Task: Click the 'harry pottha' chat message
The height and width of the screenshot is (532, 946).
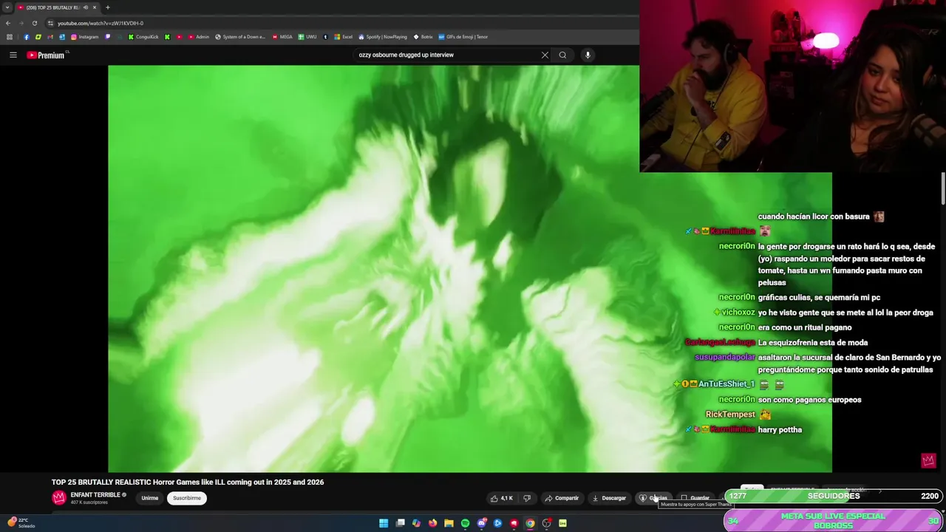Action: (x=780, y=429)
